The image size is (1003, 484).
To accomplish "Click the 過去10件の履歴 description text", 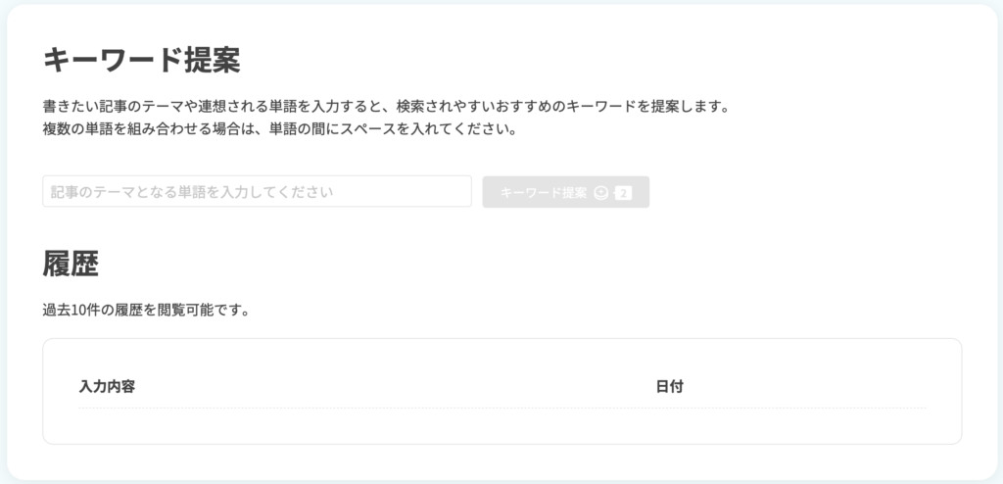I will click(x=146, y=311).
